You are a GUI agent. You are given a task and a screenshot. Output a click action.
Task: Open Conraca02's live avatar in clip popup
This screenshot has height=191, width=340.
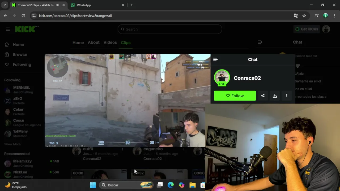tap(222, 78)
